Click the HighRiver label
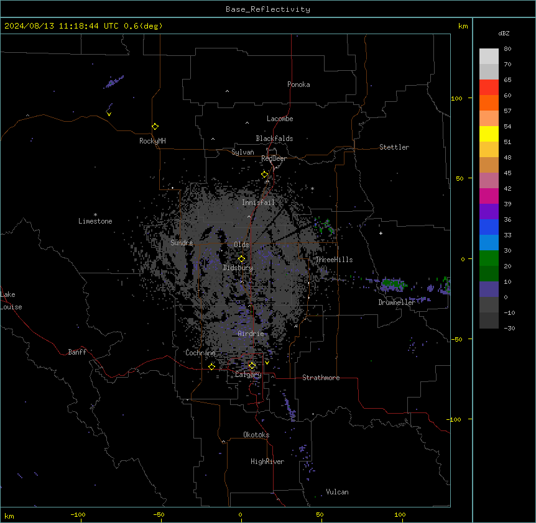536x523 pixels. [x=267, y=462]
